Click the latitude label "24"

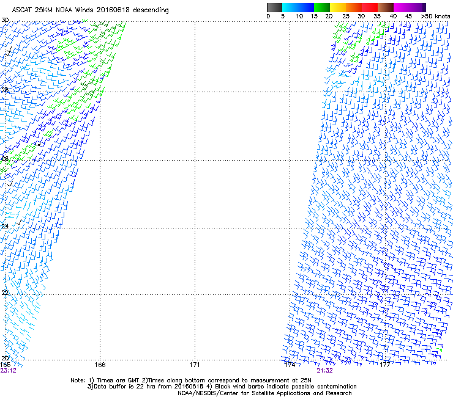(x=5, y=227)
